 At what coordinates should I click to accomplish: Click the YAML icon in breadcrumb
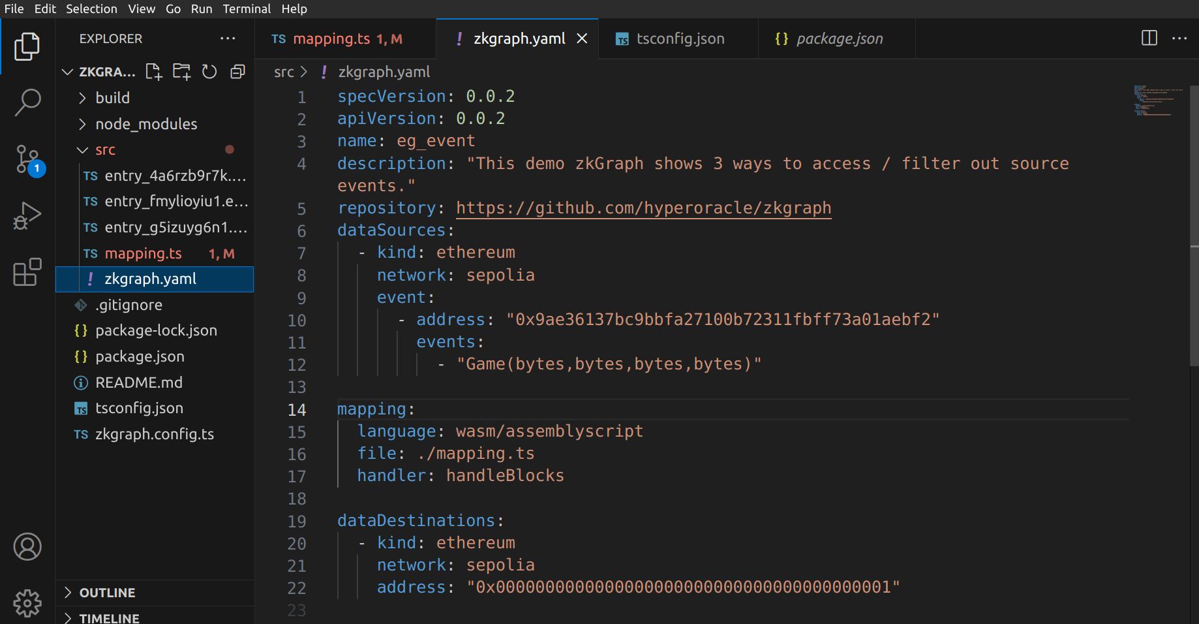(x=324, y=72)
